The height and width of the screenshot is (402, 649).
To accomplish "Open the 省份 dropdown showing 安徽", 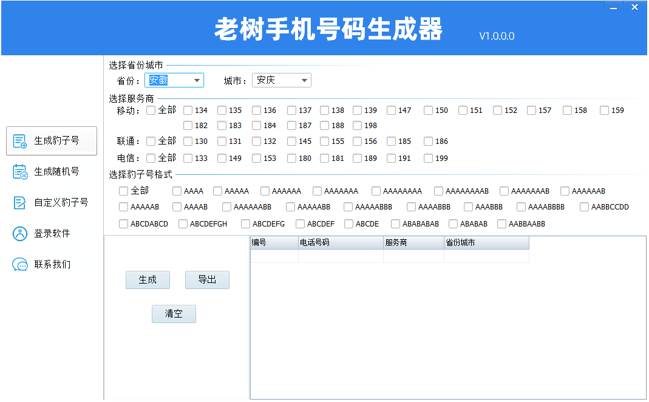I will coord(174,80).
